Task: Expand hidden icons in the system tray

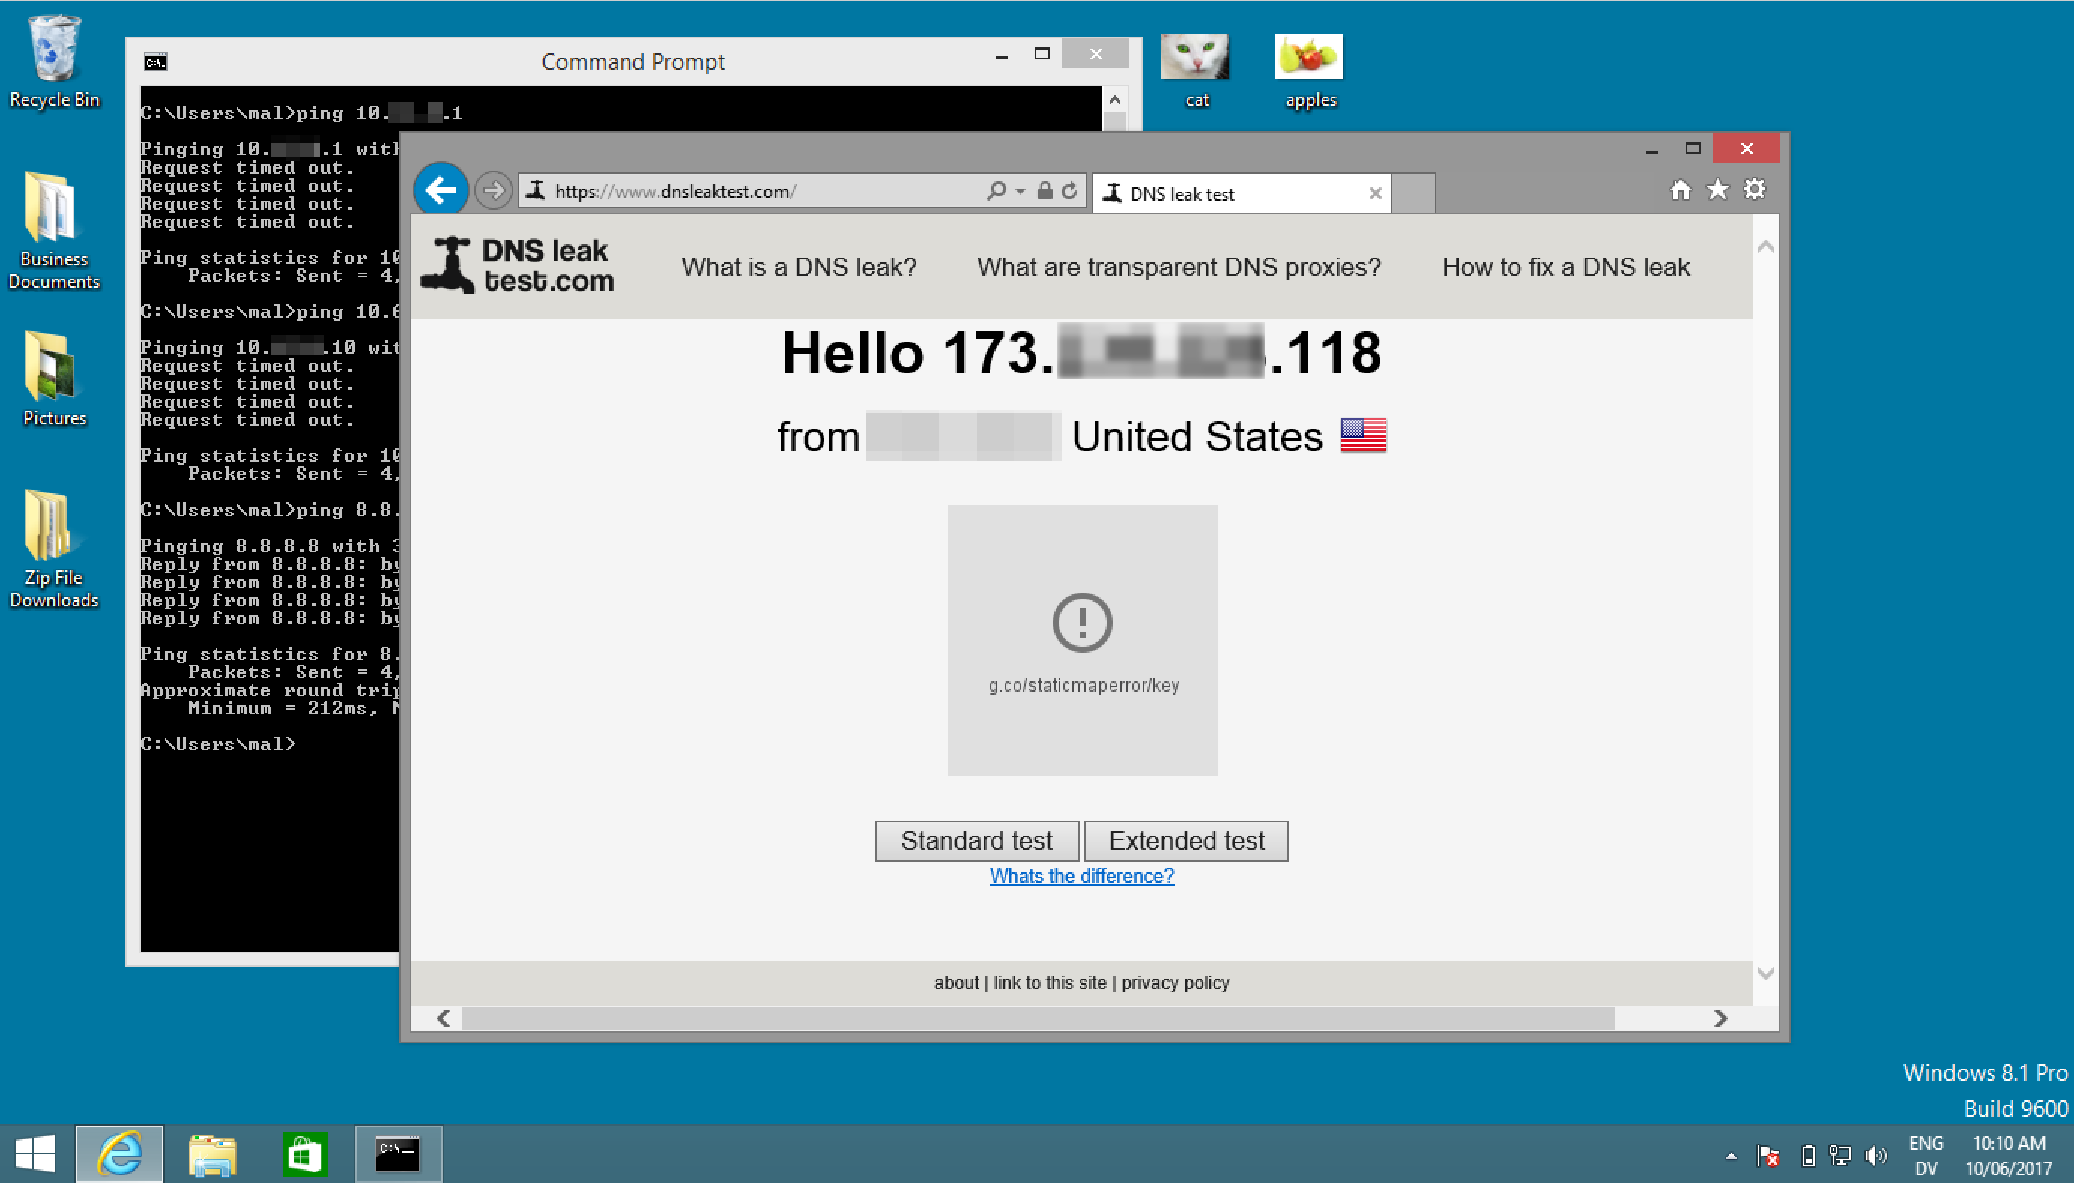Action: coord(1731,1157)
